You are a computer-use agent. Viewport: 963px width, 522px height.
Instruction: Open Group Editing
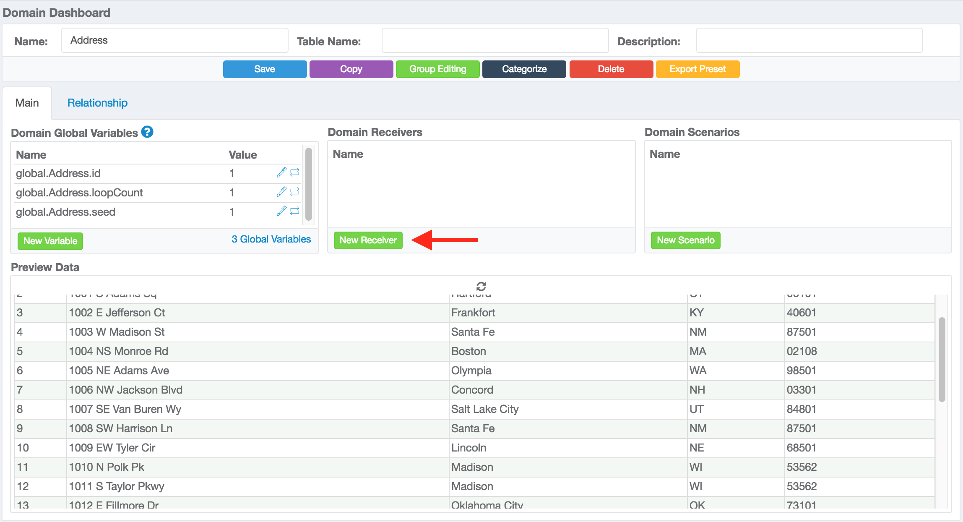[x=437, y=69]
